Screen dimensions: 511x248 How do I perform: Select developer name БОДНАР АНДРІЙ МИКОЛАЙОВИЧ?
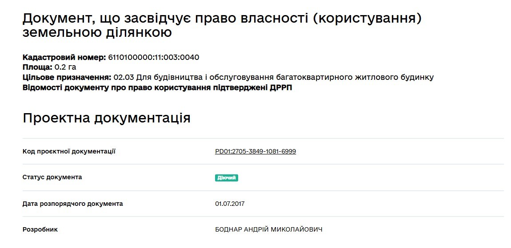coord(268,229)
